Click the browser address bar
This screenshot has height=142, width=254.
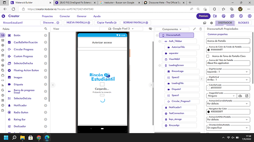pos(104,9)
